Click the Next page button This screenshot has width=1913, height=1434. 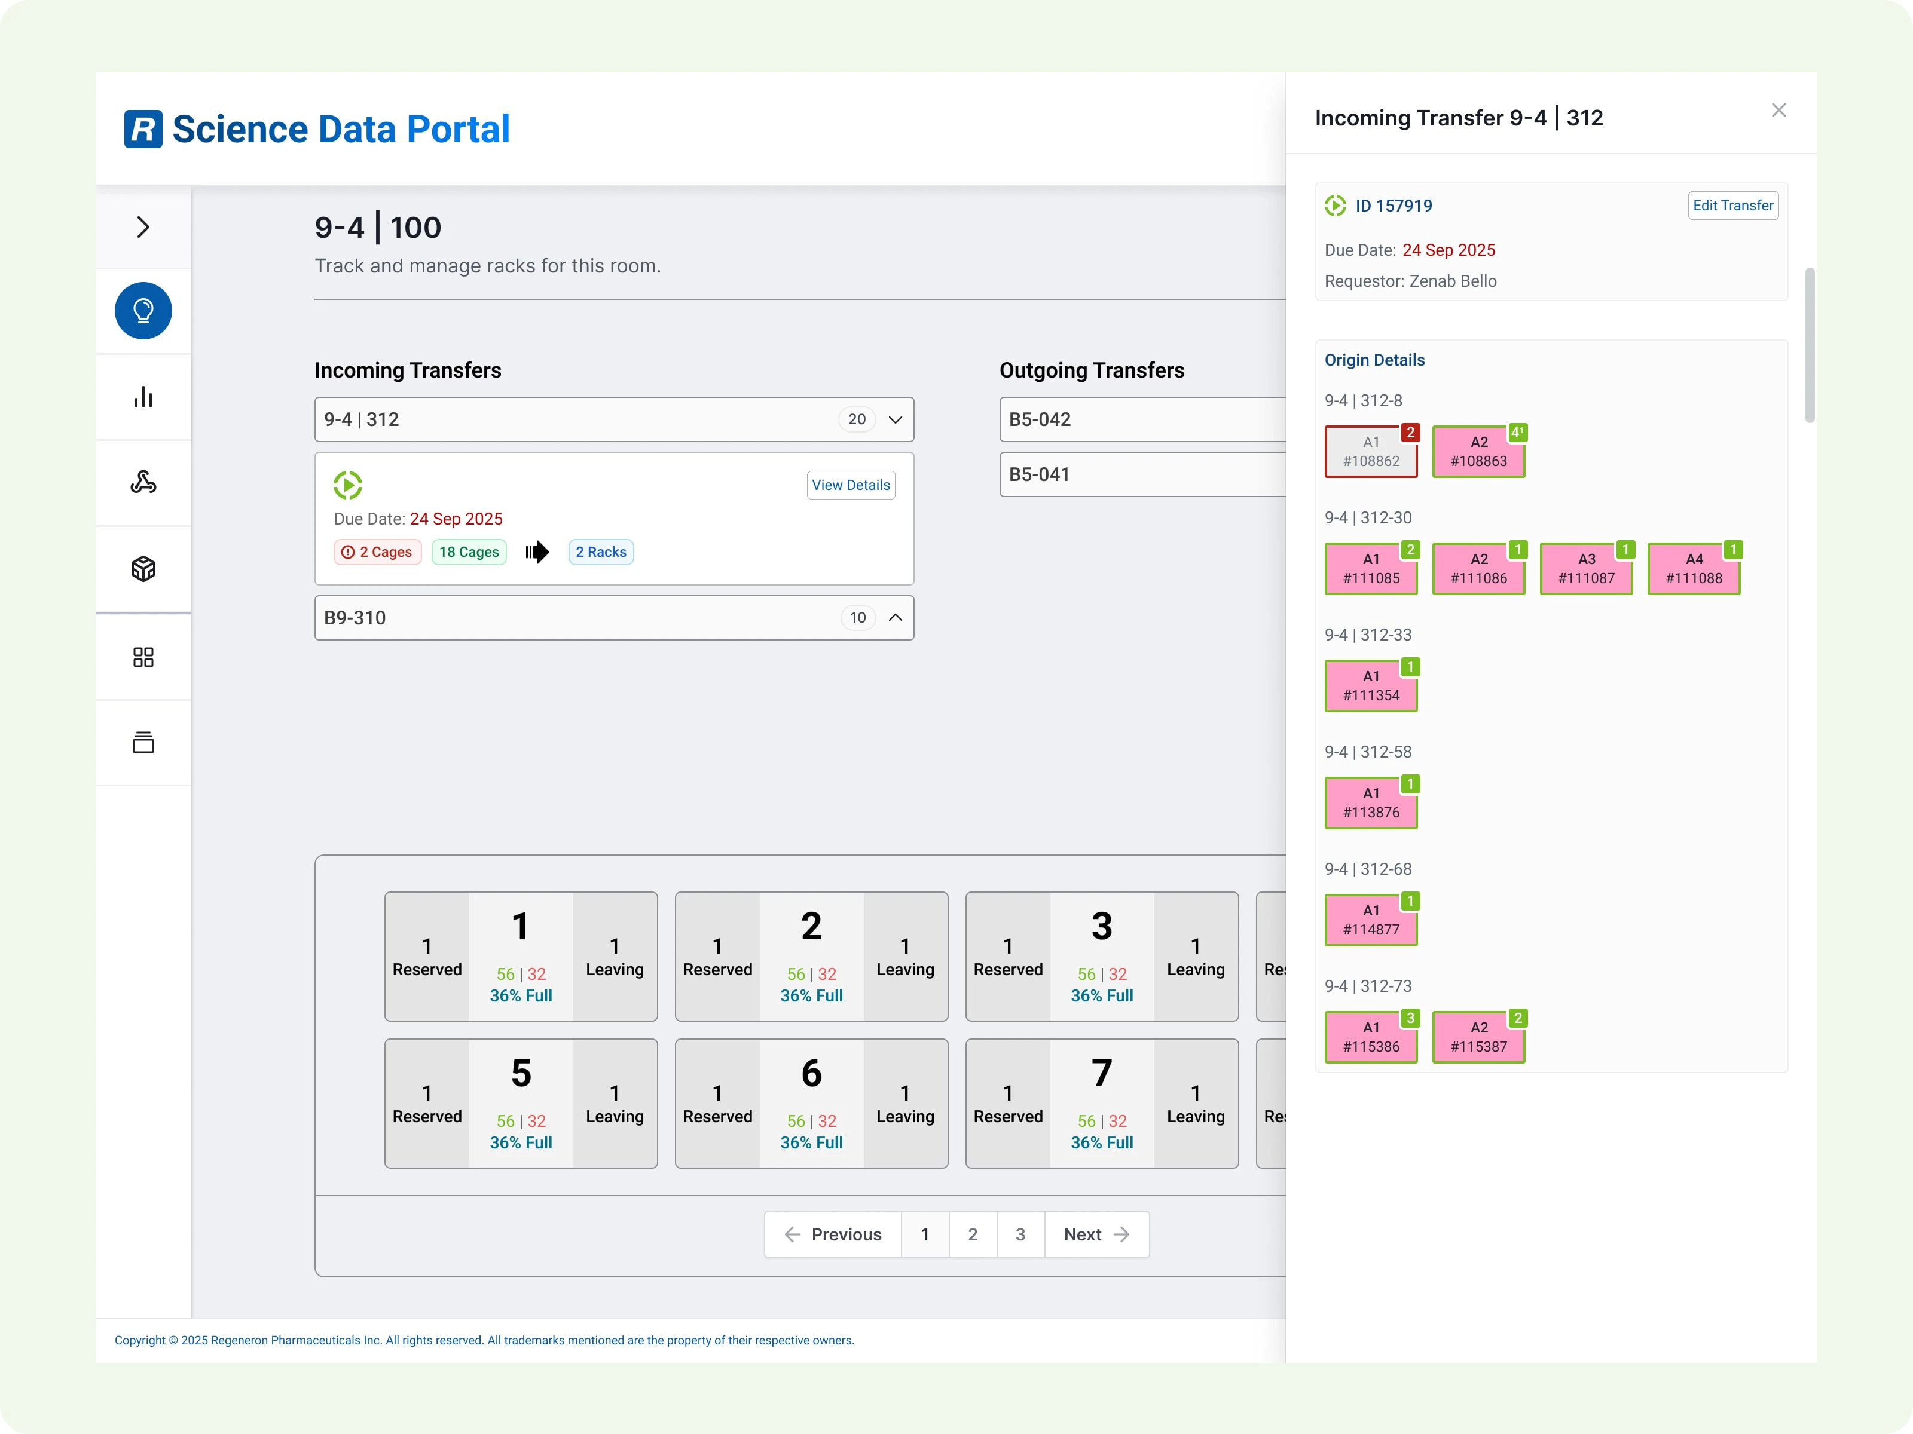tap(1096, 1234)
